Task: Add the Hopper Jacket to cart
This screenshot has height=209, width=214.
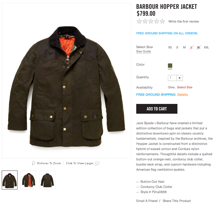Action: click(x=157, y=109)
